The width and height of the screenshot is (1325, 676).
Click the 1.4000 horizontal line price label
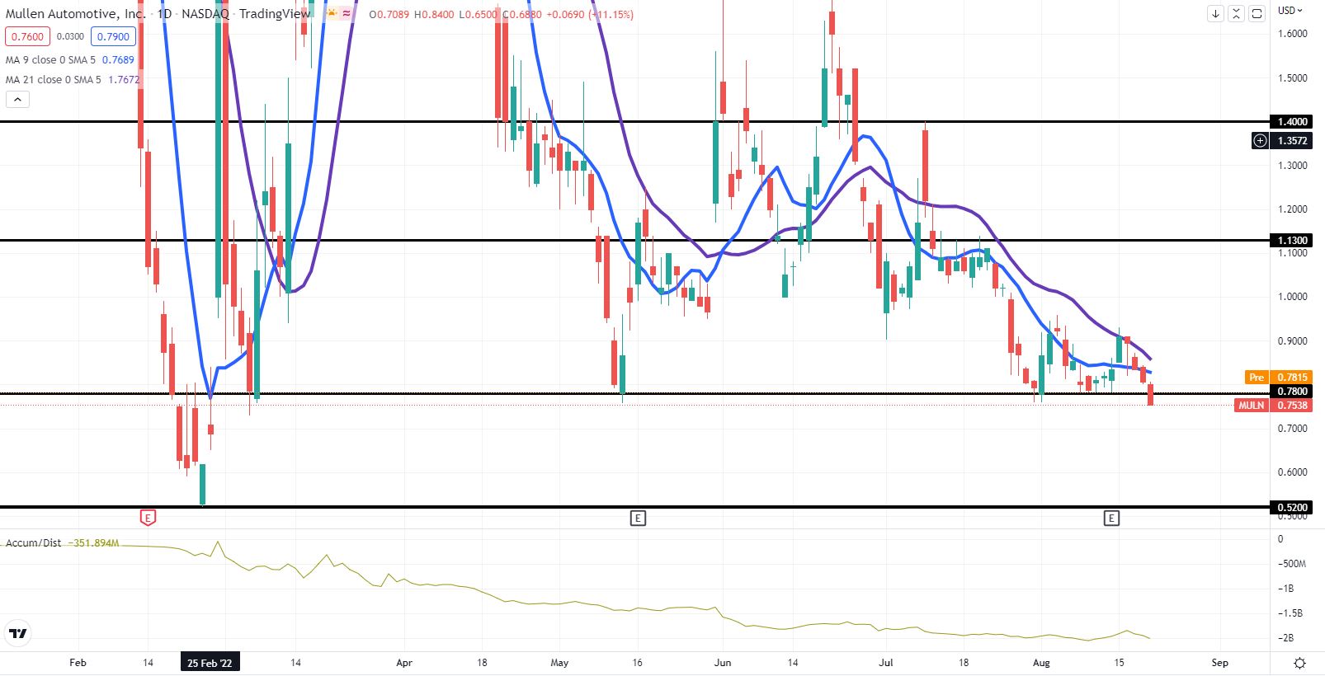click(x=1292, y=121)
